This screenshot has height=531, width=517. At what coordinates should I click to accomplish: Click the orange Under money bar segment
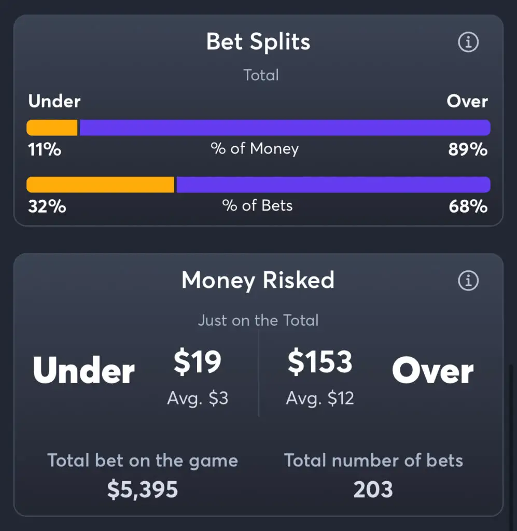click(x=52, y=128)
